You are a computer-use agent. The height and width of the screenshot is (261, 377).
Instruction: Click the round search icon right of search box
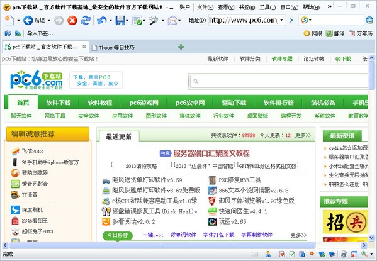coord(369,20)
